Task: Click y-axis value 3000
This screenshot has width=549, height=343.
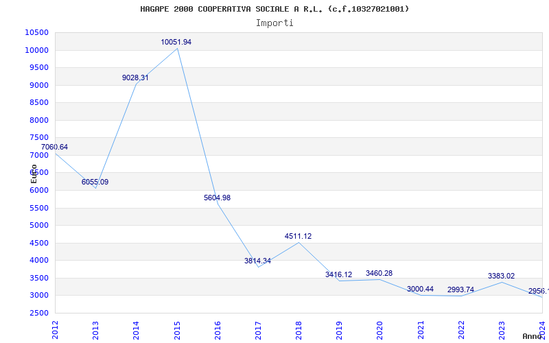Action: [38, 296]
